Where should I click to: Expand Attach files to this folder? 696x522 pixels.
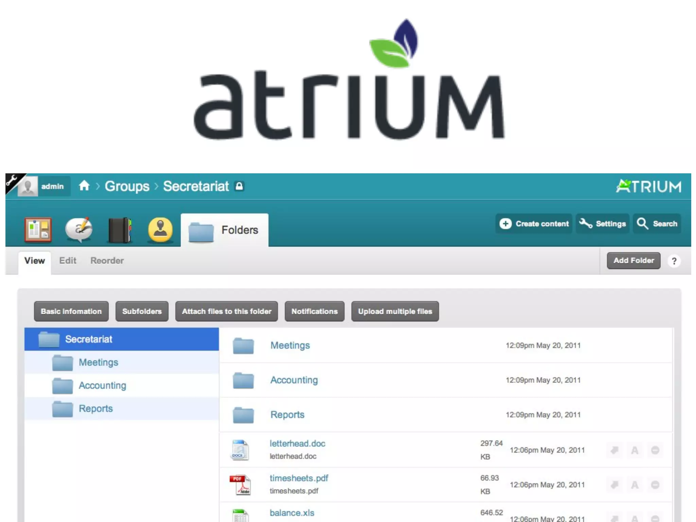[x=226, y=311]
